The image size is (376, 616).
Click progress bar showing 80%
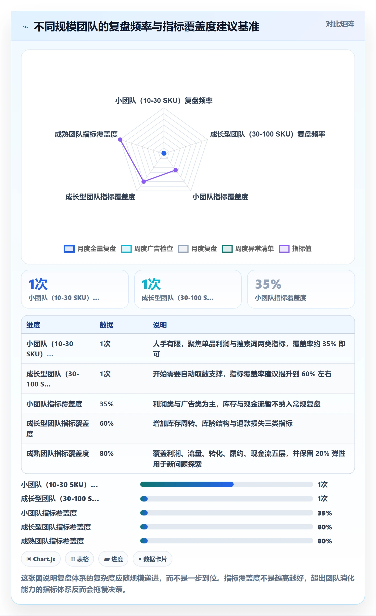[227, 541]
